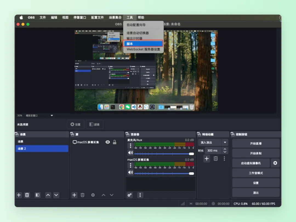Image resolution: width=296 pixels, height=222 pixels.
Task: Enable 工作室模式 button
Action: coord(256,173)
